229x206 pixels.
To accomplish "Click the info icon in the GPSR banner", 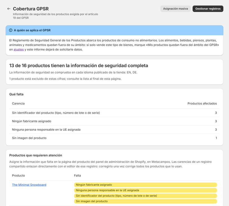I will 11,30.
